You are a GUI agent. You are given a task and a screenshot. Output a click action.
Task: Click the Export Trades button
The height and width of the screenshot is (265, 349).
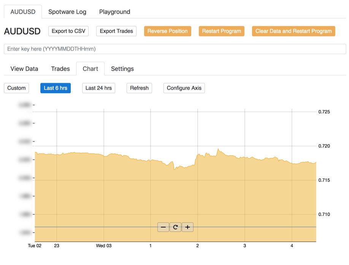(x=116, y=31)
